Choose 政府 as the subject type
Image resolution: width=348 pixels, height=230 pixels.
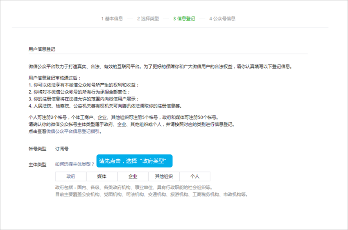click(71, 176)
